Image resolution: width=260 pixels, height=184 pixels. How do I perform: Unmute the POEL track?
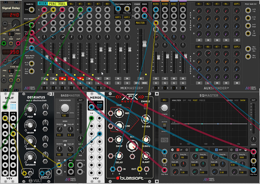[x=62, y=78]
